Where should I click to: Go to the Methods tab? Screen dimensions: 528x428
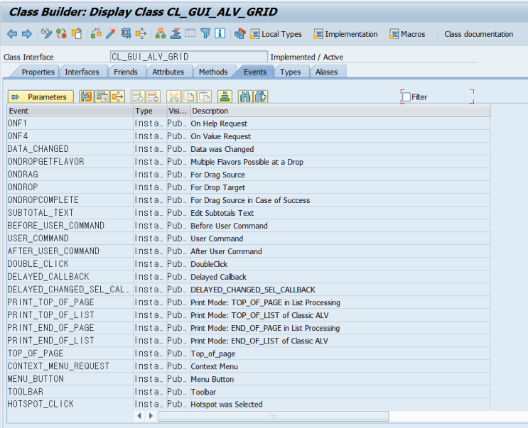coord(213,72)
